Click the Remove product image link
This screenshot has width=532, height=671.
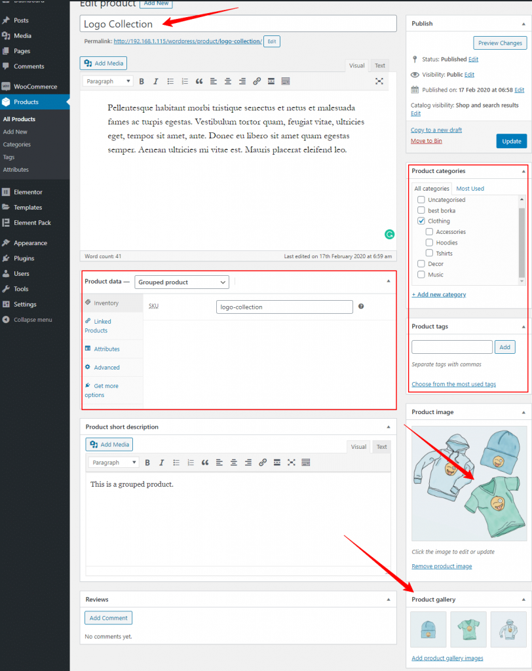441,566
